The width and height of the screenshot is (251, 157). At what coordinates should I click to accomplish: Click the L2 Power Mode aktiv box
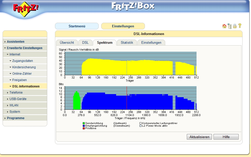[141, 126]
